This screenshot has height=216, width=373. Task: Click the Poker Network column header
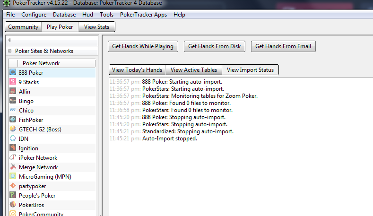pos(56,63)
